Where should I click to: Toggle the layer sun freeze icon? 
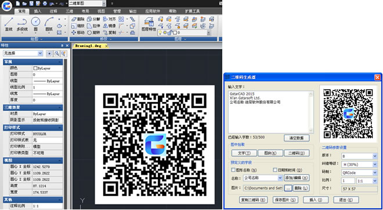click(165, 32)
